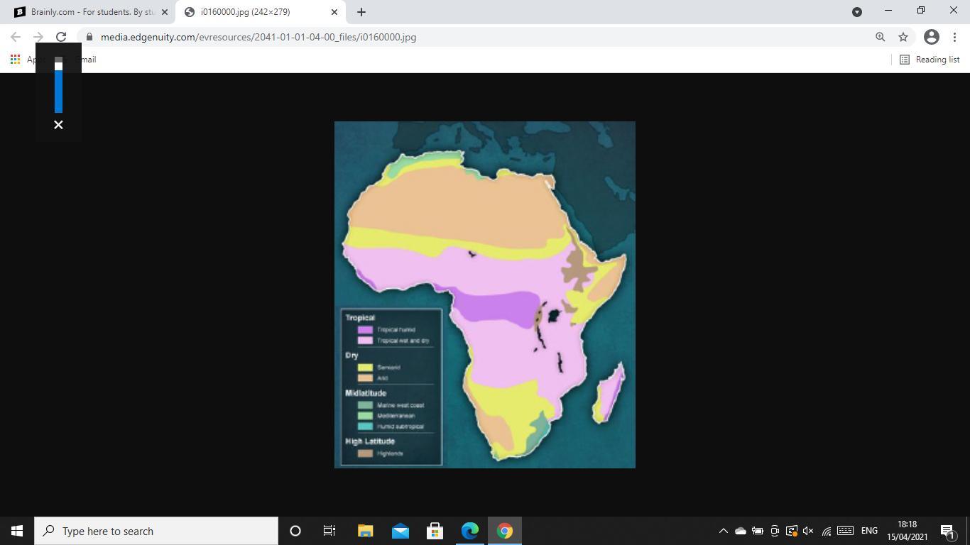The image size is (970, 545).
Task: Click the Africa climate map image
Action: (x=485, y=294)
